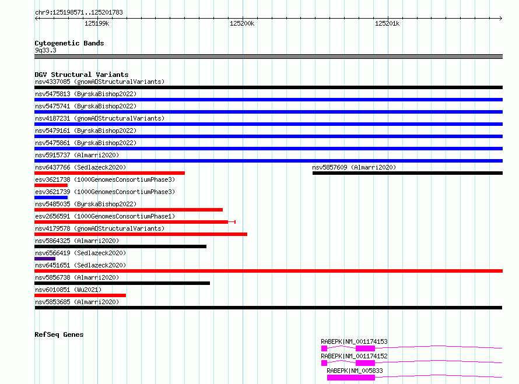
Task: Click the black bar under nsv5857609
Action: tap(408, 173)
